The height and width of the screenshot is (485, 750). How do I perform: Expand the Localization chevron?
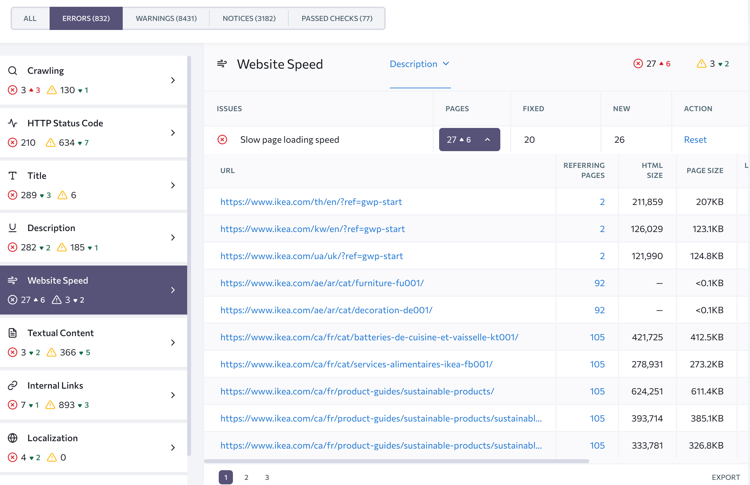coord(173,448)
